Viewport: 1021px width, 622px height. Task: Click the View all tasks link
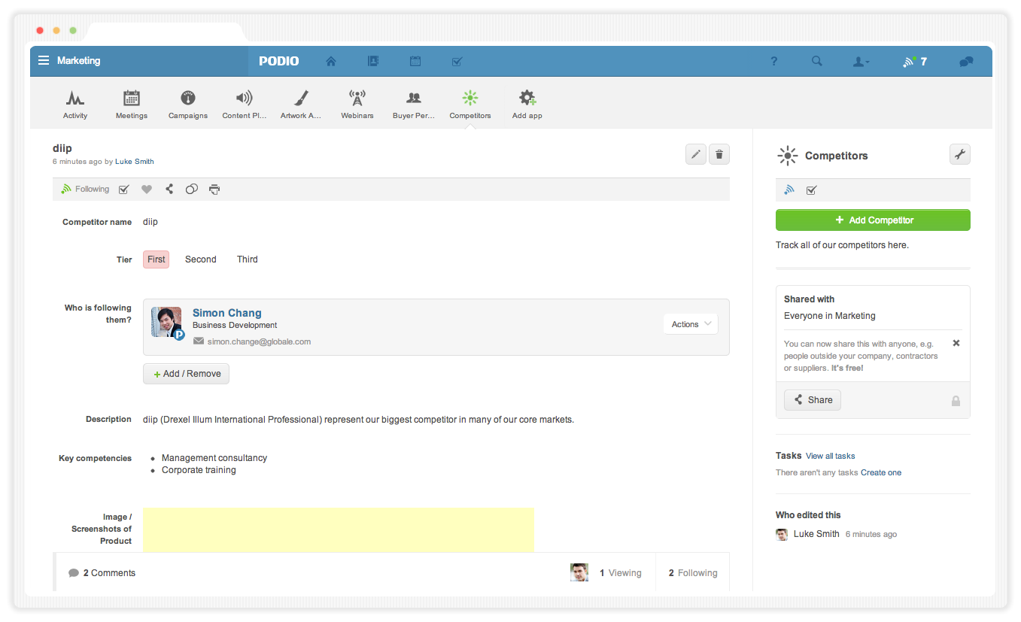(x=830, y=456)
